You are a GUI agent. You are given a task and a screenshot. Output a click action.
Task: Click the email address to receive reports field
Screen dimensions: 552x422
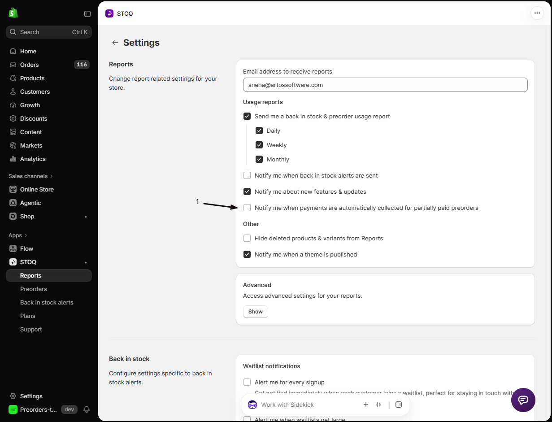(x=385, y=85)
